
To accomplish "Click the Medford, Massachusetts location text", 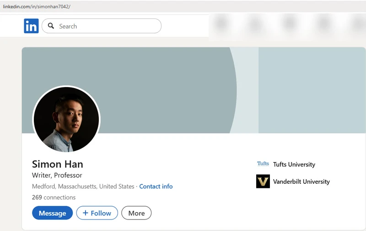I will 83,187.
